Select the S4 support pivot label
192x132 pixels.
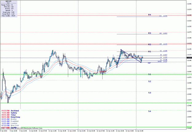(150, 111)
